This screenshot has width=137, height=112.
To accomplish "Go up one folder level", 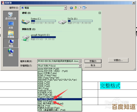I will click(x=76, y=8).
